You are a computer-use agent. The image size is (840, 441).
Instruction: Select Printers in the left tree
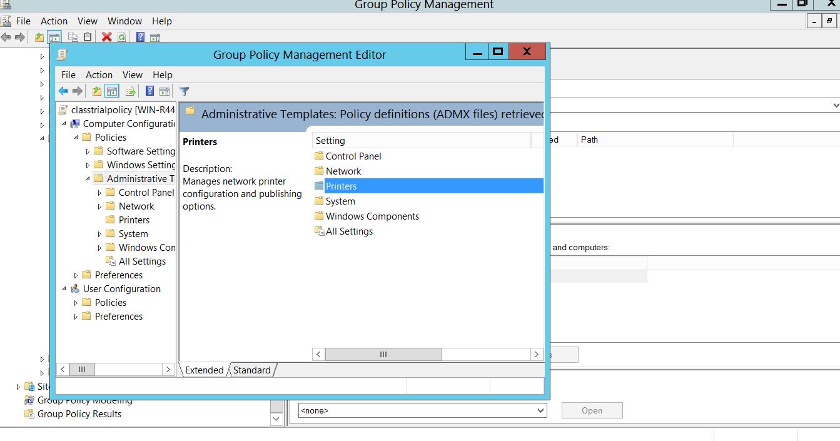(x=134, y=220)
